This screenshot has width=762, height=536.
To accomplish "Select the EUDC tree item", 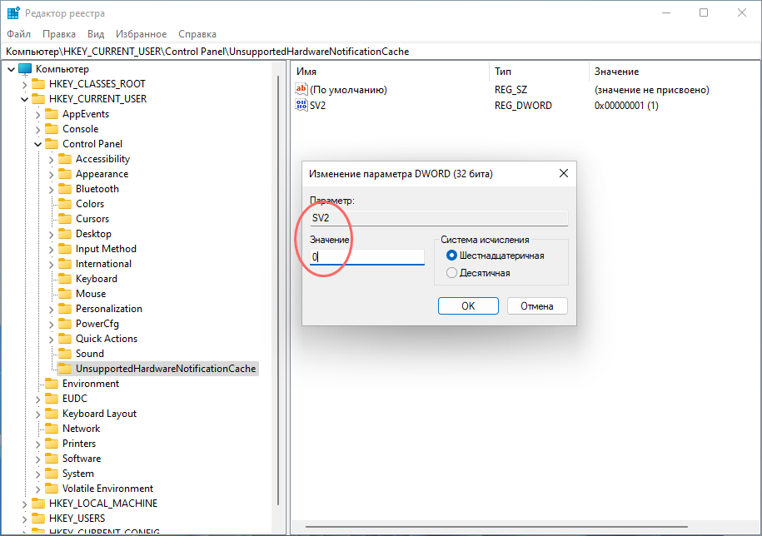I will click(75, 399).
